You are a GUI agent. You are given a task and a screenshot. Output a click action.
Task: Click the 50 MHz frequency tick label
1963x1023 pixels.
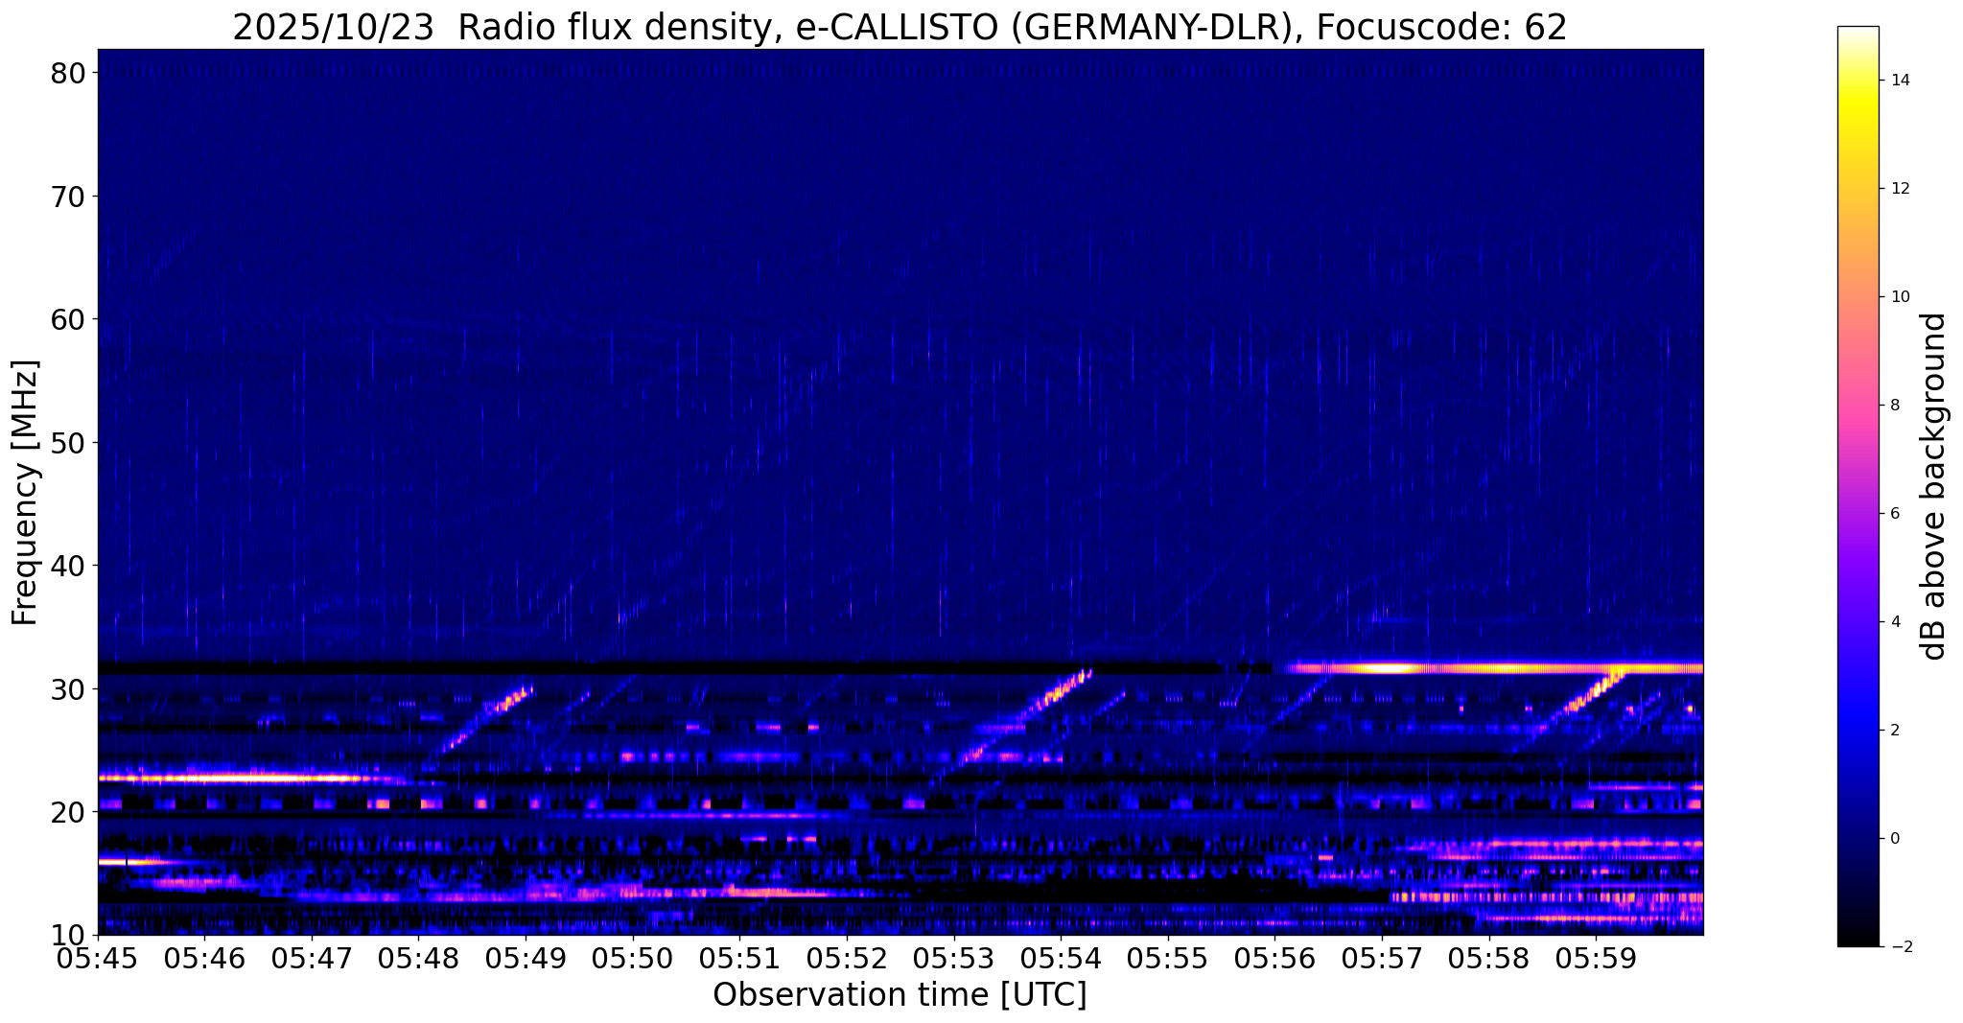click(x=69, y=442)
